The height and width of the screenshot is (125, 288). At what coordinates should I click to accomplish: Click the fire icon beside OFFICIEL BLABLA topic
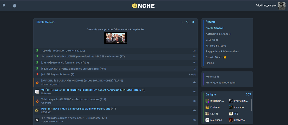tap(37, 82)
